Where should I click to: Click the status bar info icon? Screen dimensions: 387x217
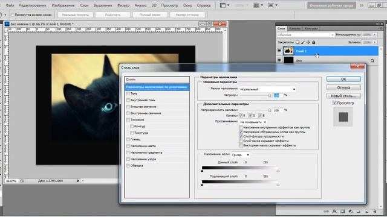pyautogui.click(x=22, y=181)
